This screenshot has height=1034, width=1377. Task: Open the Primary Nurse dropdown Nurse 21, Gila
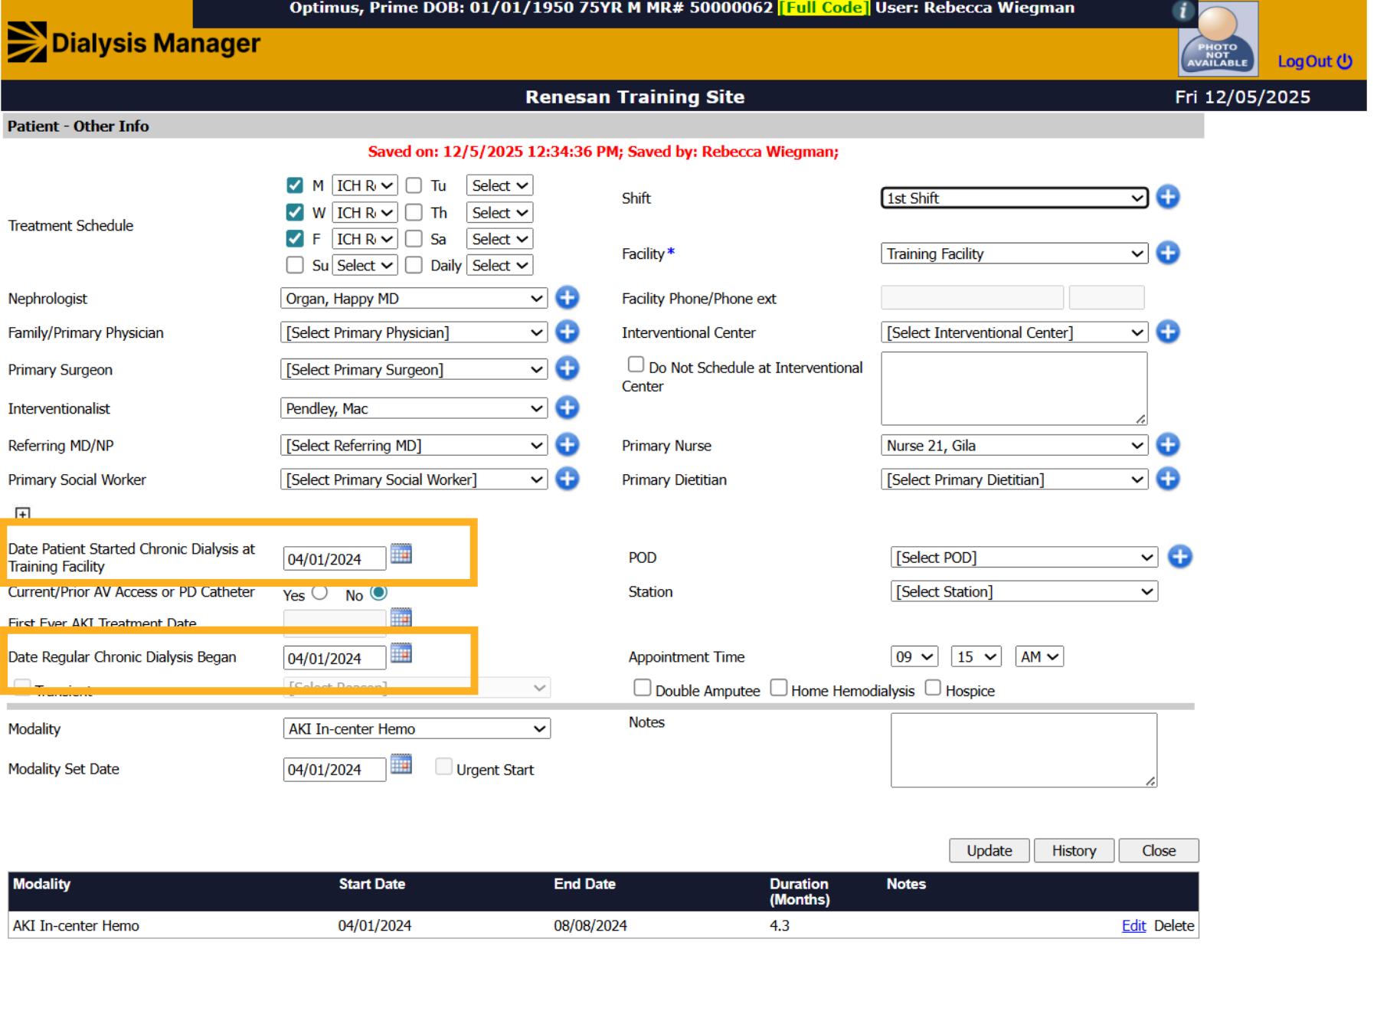pyautogui.click(x=1015, y=446)
